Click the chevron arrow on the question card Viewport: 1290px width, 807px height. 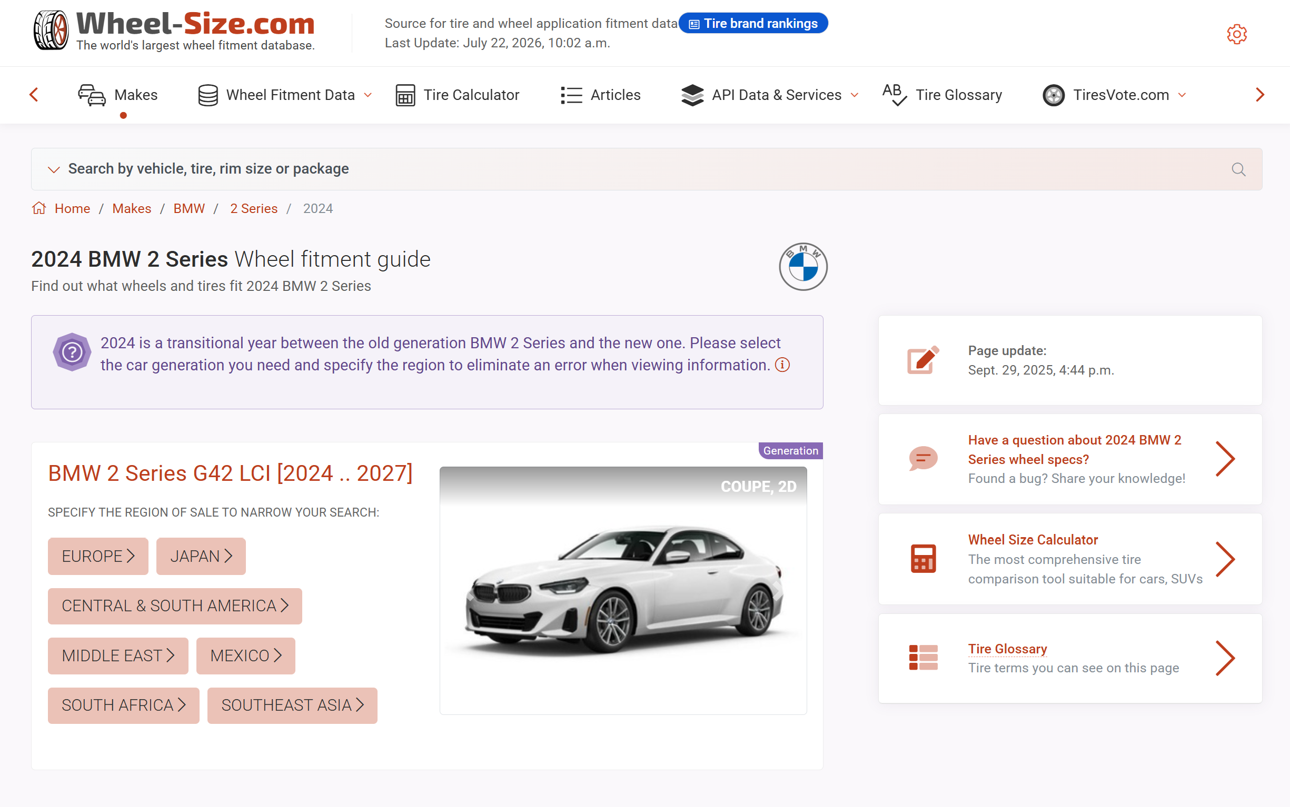[1225, 459]
